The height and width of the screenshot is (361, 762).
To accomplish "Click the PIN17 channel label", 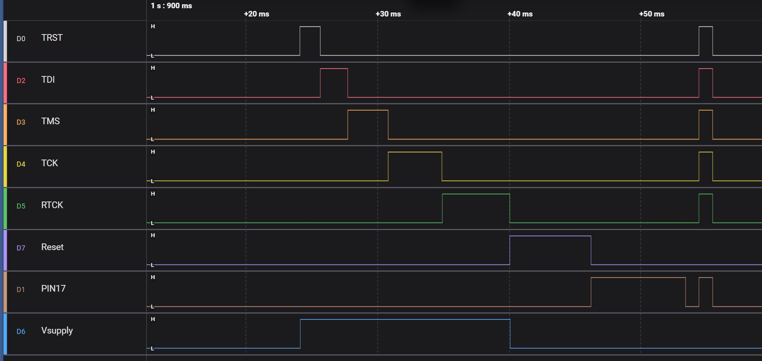I will [x=53, y=289].
